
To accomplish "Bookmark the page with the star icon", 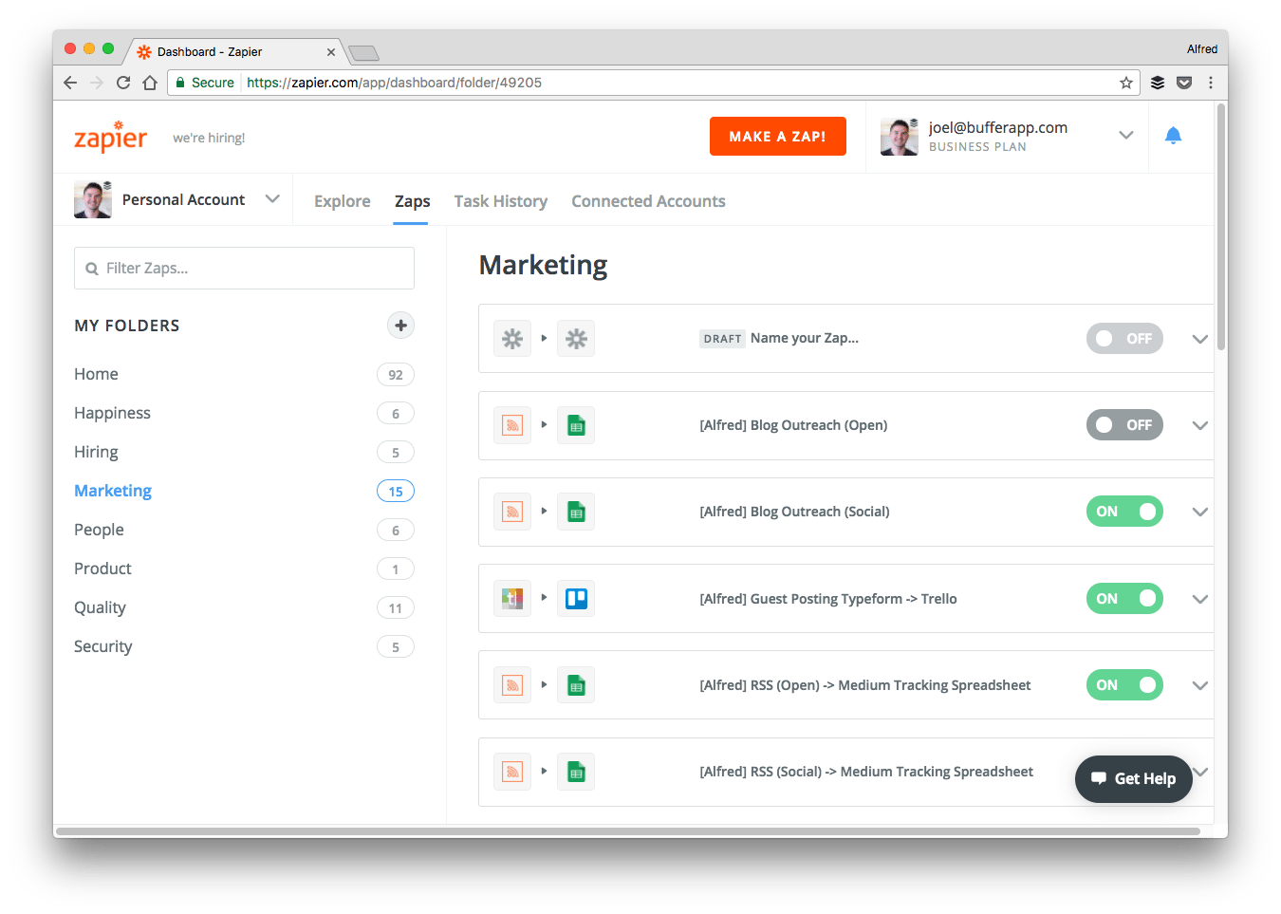I will (x=1126, y=83).
